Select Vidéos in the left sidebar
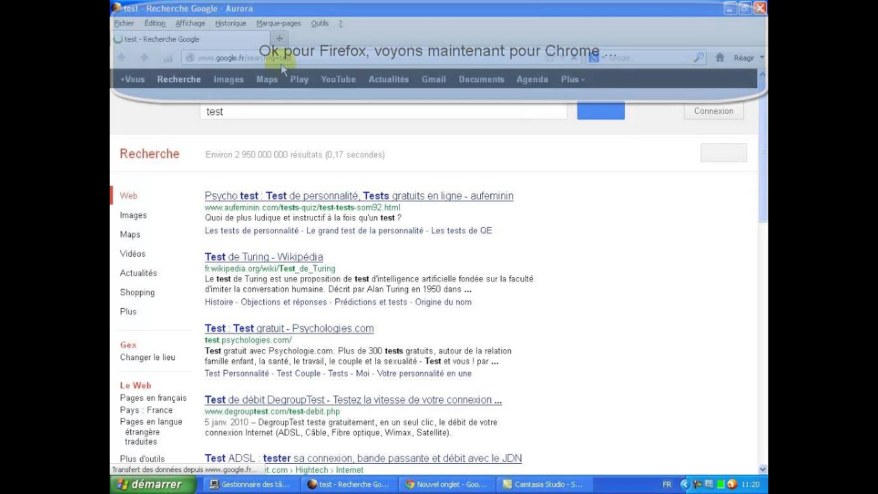This screenshot has height=494, width=878. coord(132,254)
